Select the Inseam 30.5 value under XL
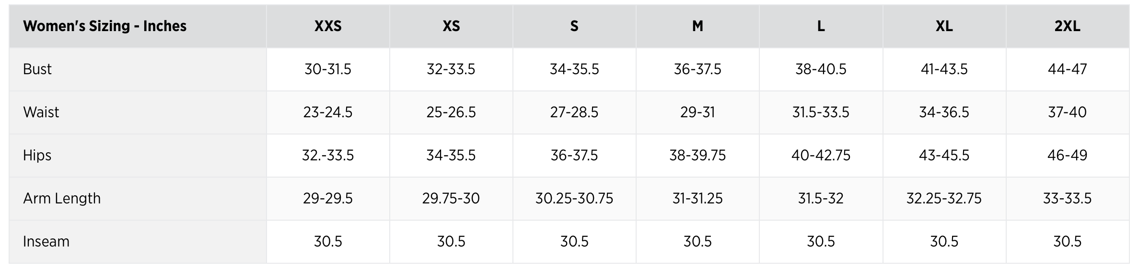 coord(944,241)
